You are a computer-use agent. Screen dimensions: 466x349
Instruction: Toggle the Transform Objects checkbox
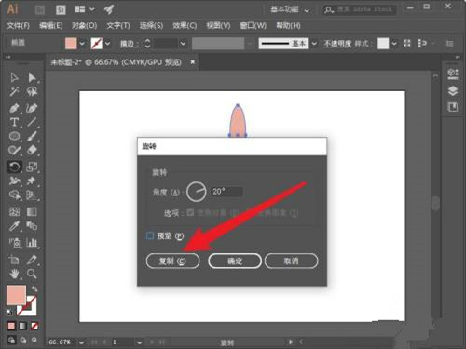point(190,212)
